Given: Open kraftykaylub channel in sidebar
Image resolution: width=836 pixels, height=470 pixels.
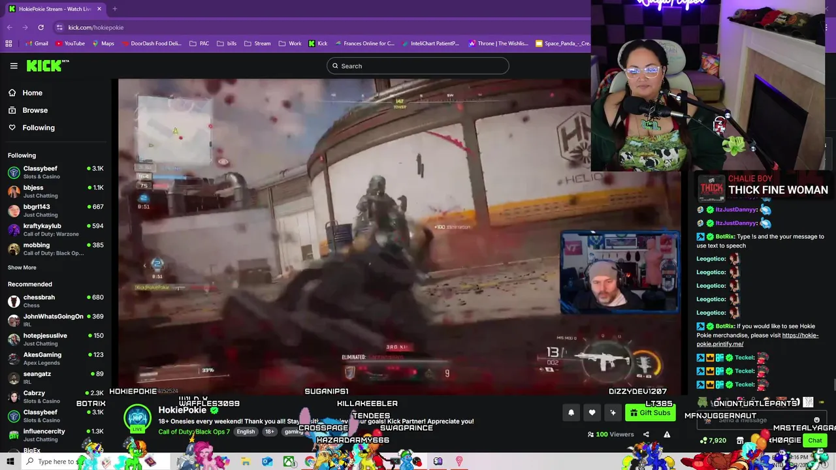Looking at the screenshot, I should [x=56, y=230].
